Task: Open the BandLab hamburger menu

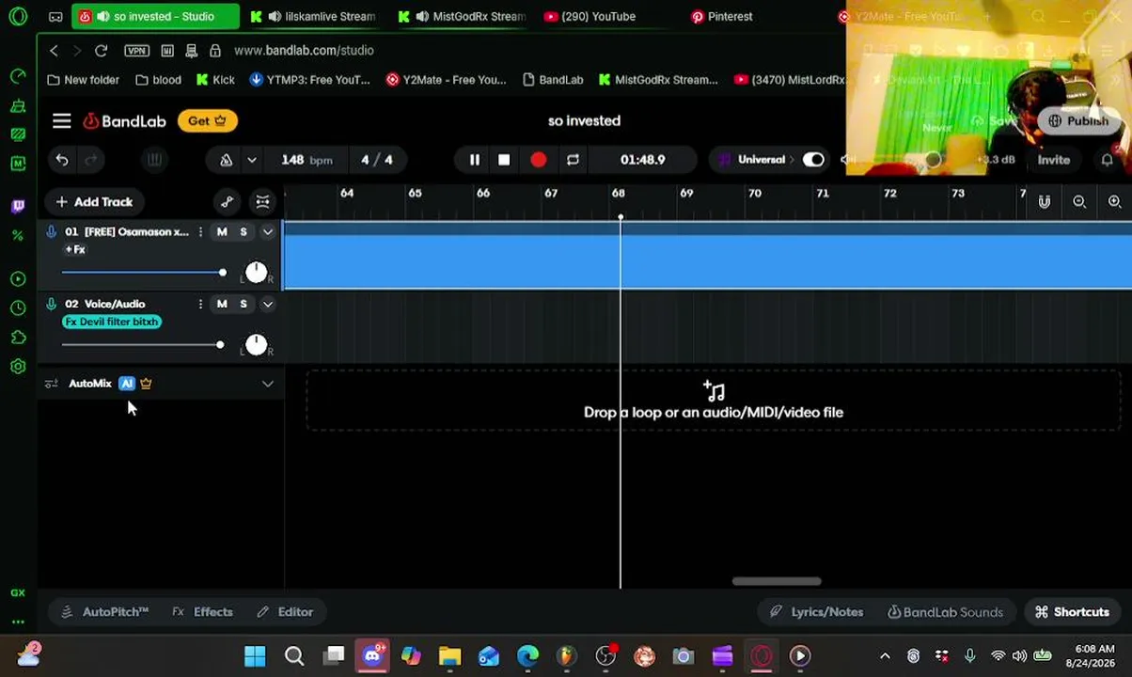Action: [61, 120]
